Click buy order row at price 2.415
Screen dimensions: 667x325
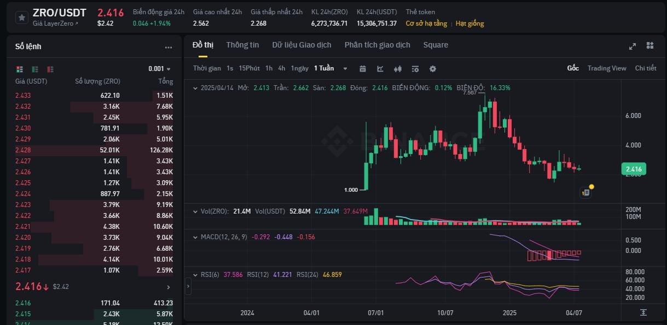pyautogui.click(x=94, y=314)
